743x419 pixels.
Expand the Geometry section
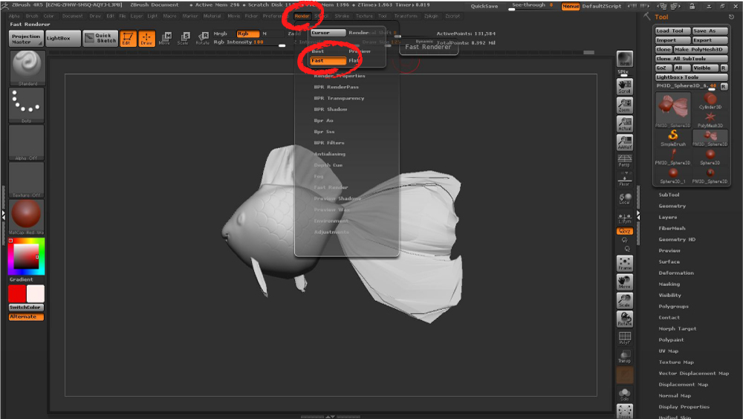coord(672,206)
